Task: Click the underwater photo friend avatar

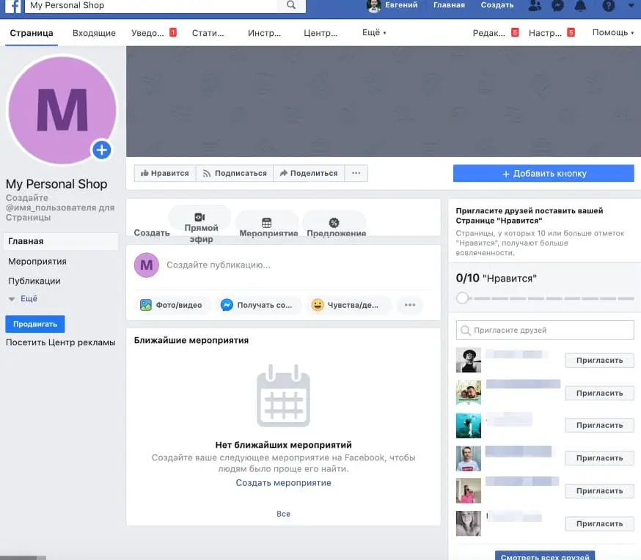Action: pos(469,425)
